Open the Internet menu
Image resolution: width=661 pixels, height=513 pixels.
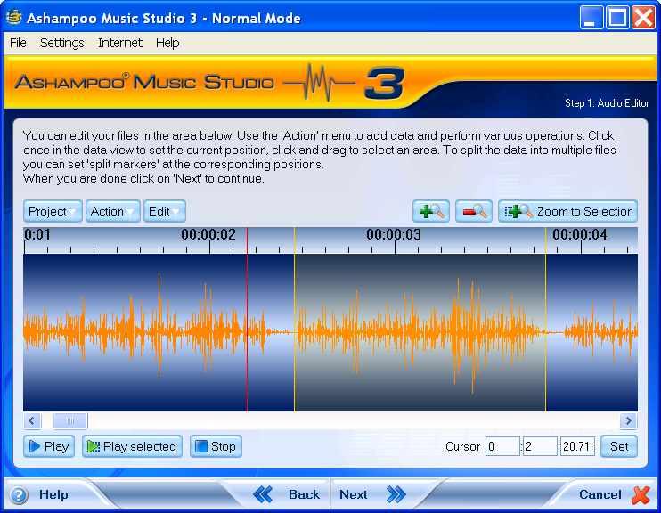point(119,43)
